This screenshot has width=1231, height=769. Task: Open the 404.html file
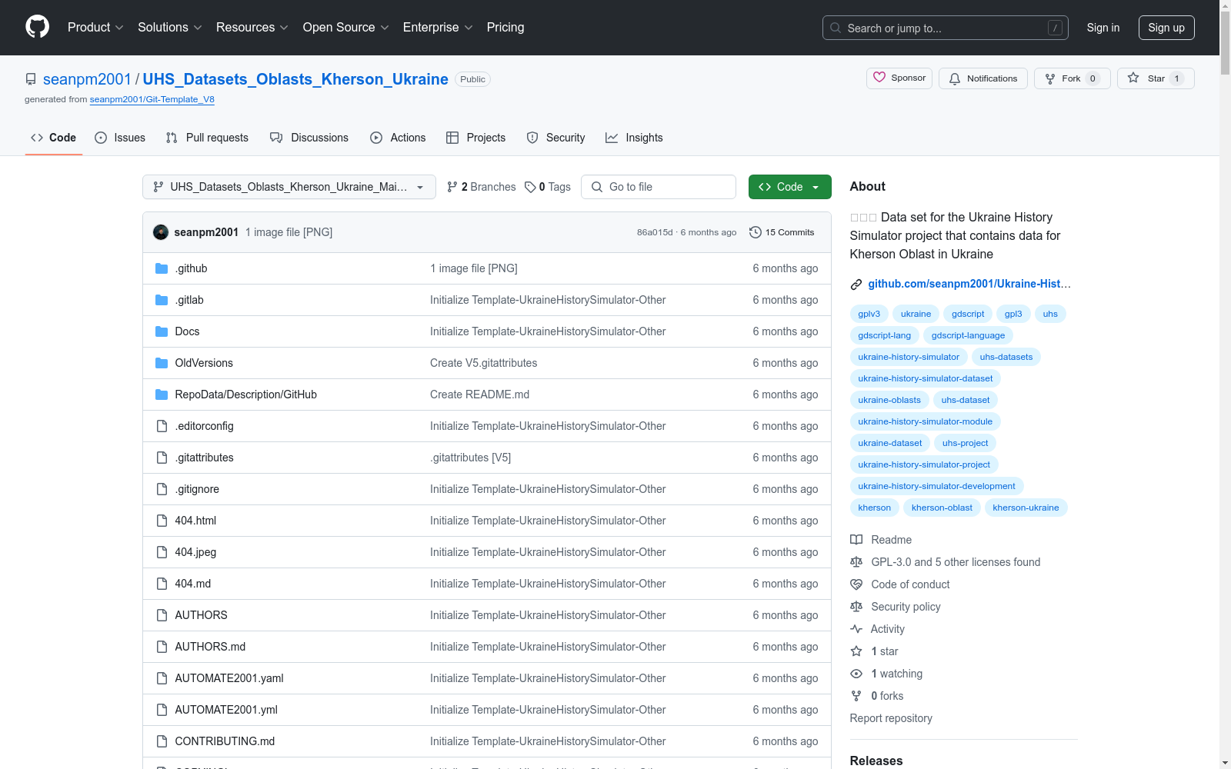(195, 521)
